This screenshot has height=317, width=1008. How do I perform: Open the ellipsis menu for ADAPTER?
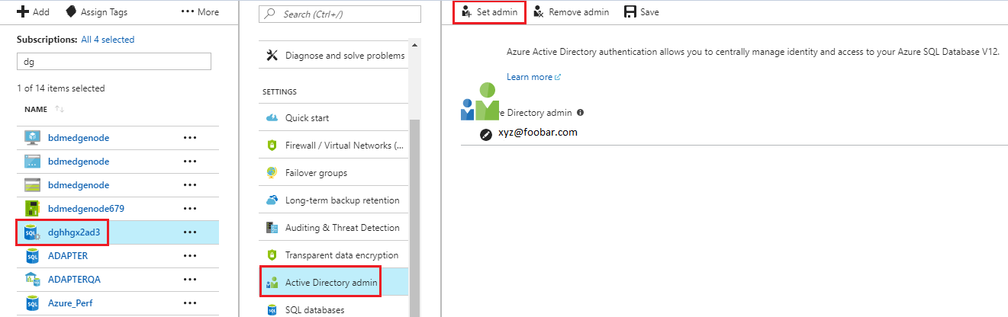190,256
